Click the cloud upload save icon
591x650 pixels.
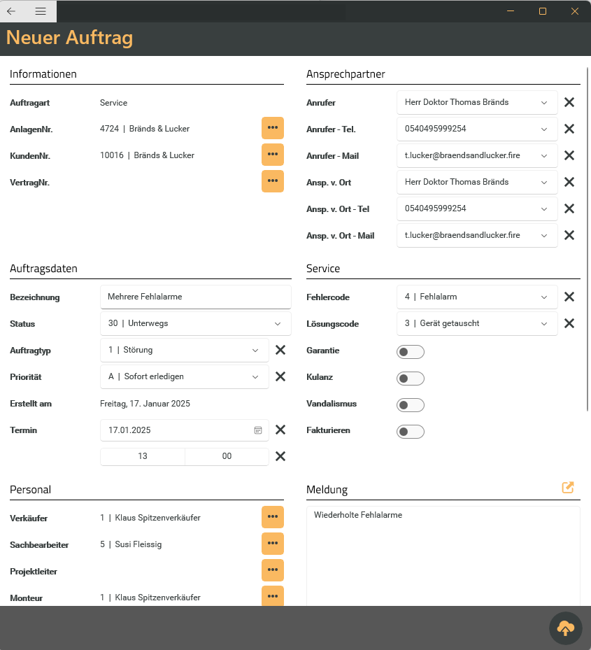[565, 628]
